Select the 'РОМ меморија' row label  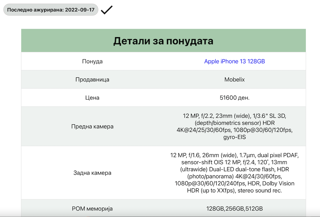pyautogui.click(x=92, y=209)
